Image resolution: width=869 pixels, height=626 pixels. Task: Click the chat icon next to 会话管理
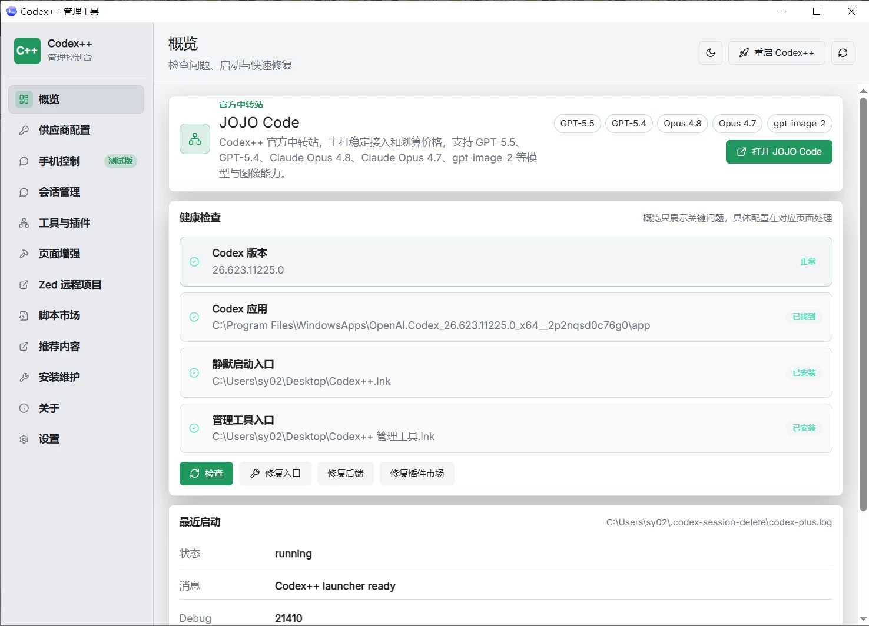point(24,192)
